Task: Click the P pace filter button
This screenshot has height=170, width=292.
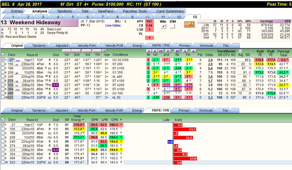Action: 168,51
